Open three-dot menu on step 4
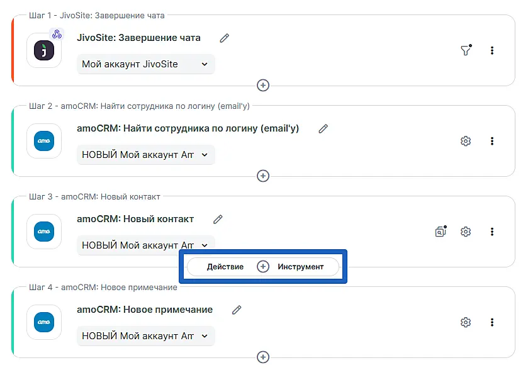 tap(492, 322)
